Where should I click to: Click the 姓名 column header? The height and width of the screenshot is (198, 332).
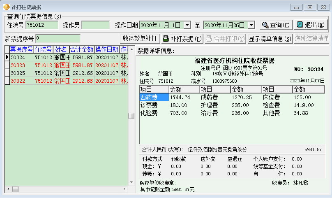point(61,49)
